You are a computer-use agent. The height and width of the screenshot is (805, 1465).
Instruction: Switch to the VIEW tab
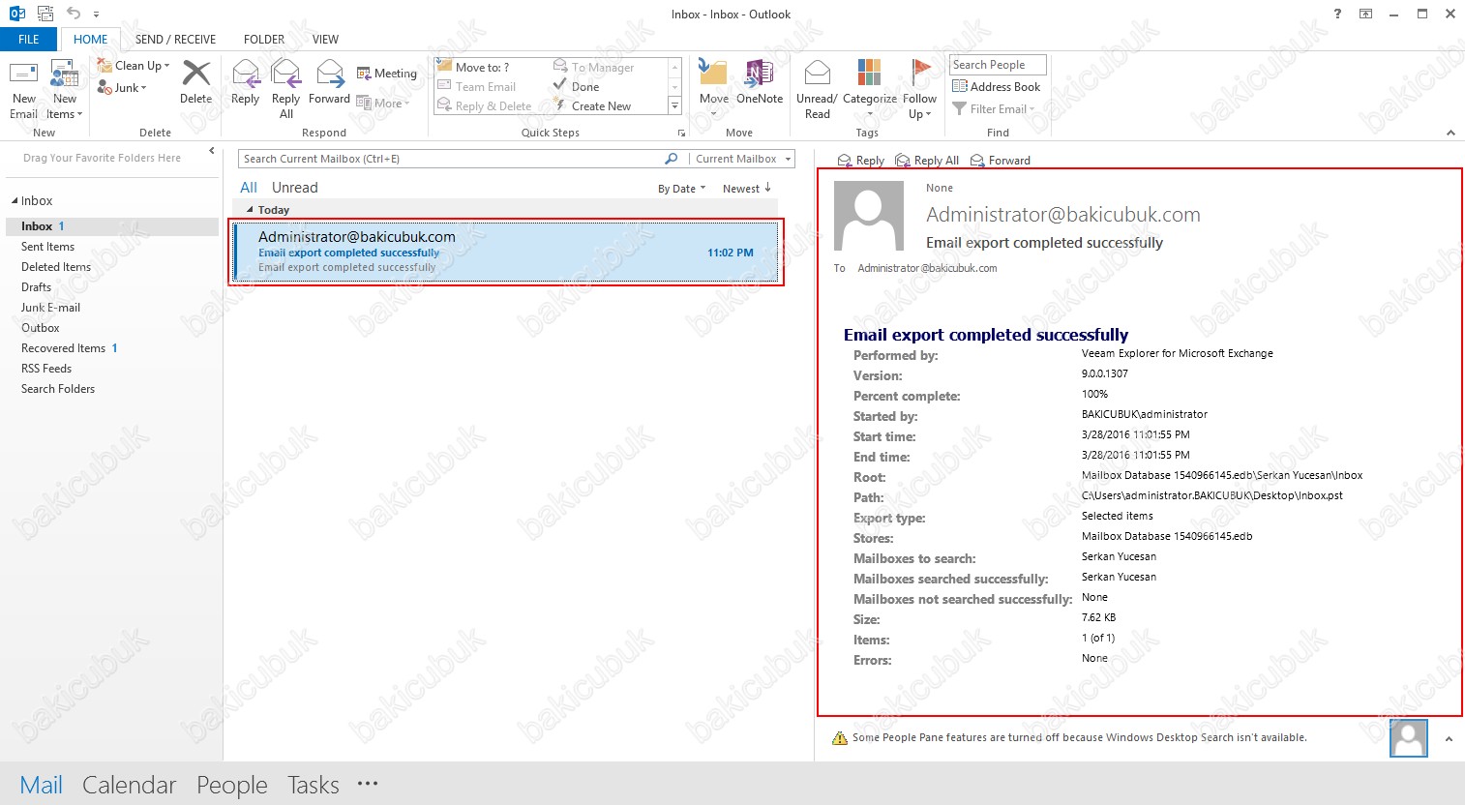click(x=325, y=40)
